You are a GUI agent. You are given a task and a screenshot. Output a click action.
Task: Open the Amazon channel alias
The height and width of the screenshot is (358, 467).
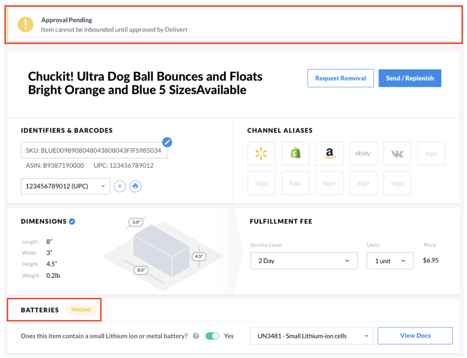tap(330, 153)
